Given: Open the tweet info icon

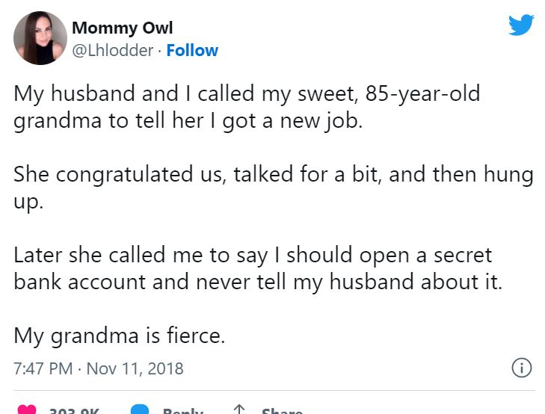Looking at the screenshot, I should coord(521,368).
